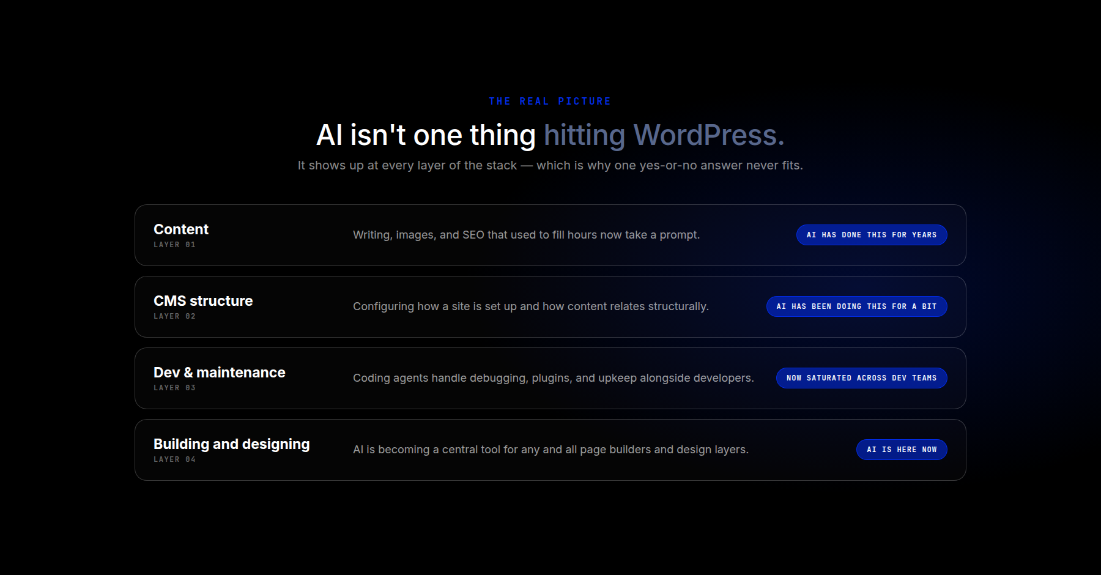The height and width of the screenshot is (575, 1101).
Task: Click the 'AI HAS DONE THIS FOR YEARS' badge
Action: point(872,235)
